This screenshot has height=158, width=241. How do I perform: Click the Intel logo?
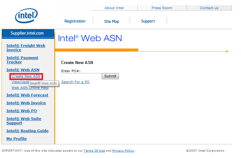pos(26,16)
